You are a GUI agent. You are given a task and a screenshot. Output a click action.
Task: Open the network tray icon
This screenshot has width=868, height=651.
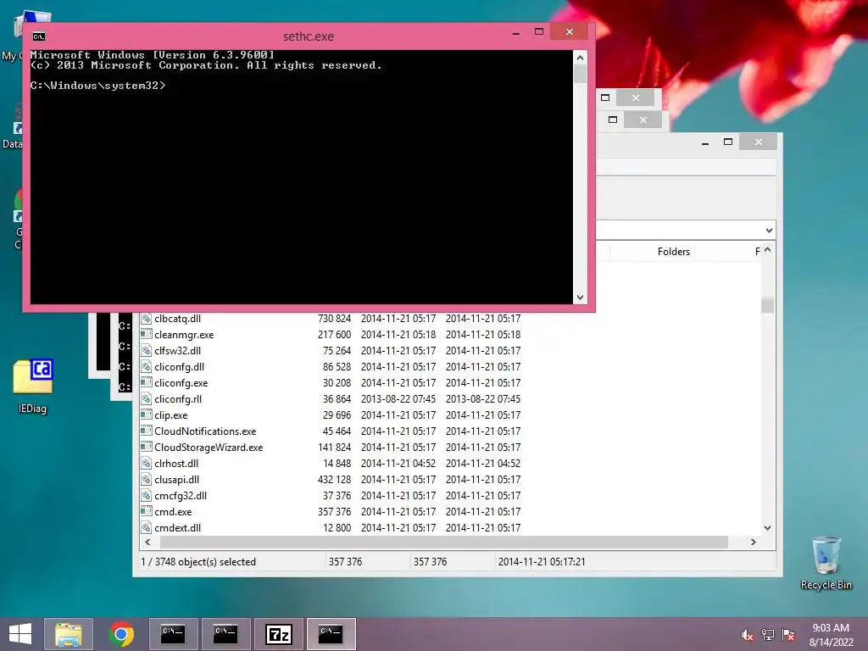coord(768,635)
